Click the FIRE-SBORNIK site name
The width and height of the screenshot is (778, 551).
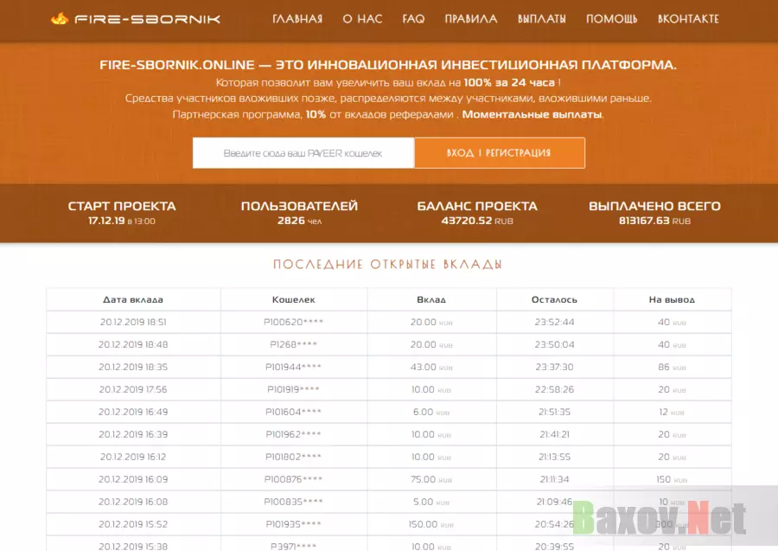coord(147,19)
